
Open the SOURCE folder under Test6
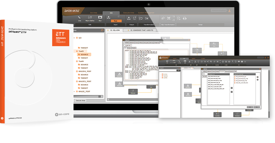click(83, 65)
